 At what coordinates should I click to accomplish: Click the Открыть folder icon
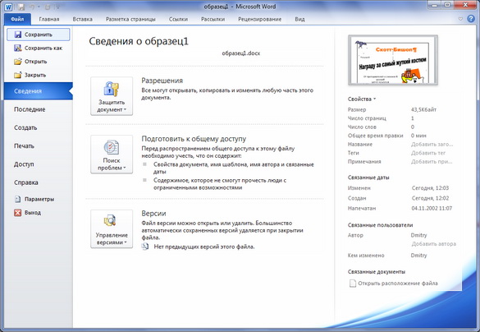(x=18, y=62)
